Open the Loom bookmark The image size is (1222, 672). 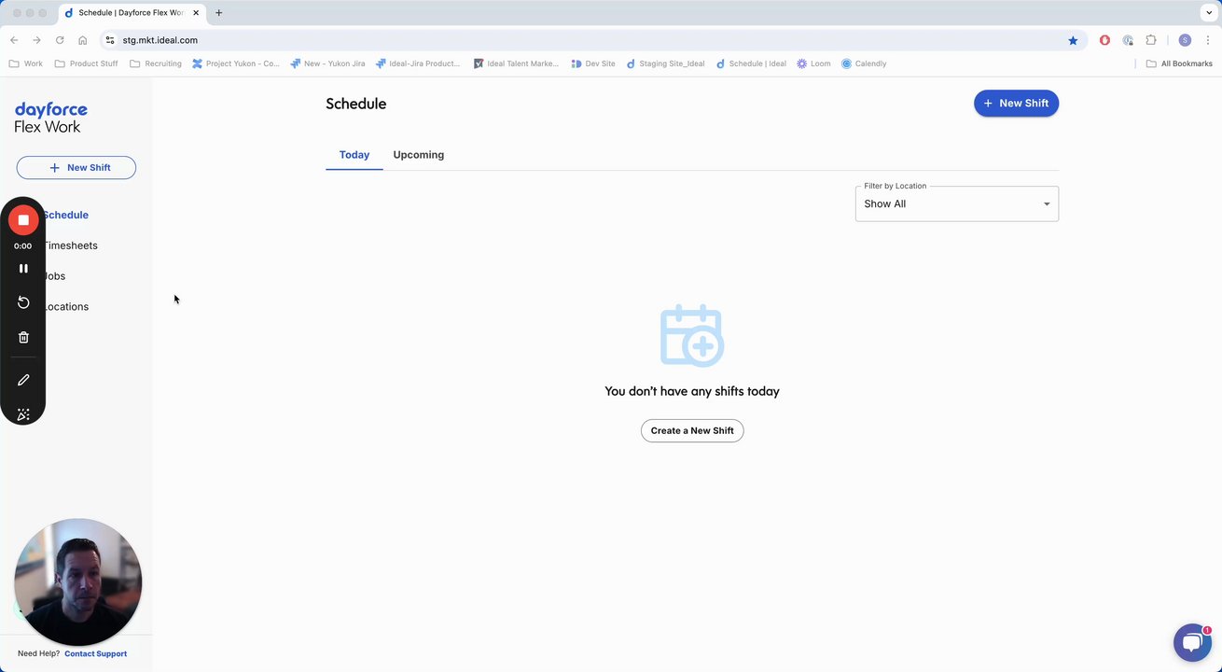click(813, 63)
